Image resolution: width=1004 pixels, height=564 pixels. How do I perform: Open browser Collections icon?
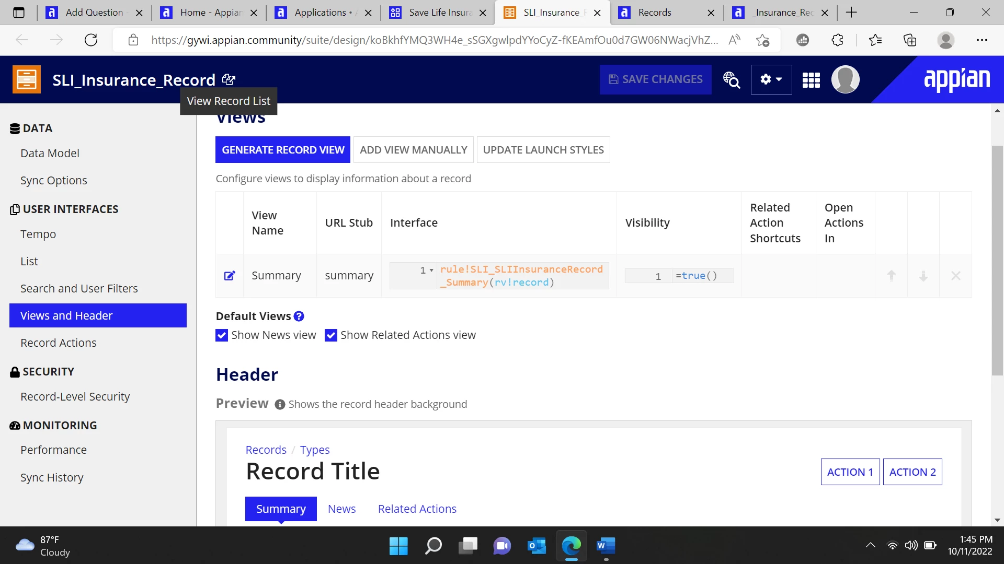click(910, 40)
